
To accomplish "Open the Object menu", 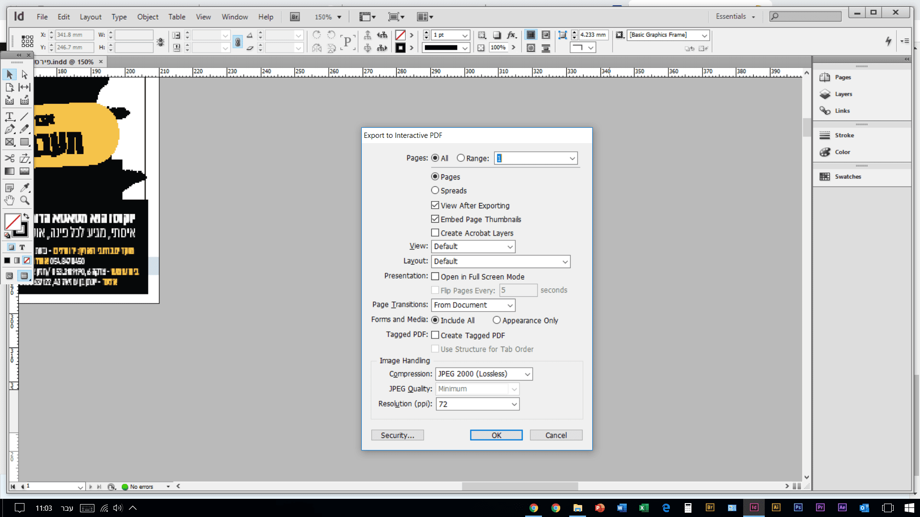I will point(148,17).
